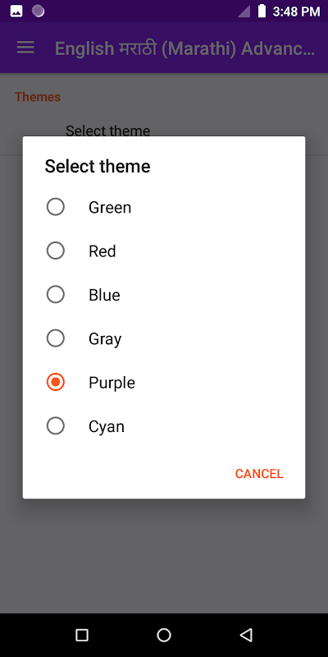Click the Select theme dialog title

[x=98, y=167]
